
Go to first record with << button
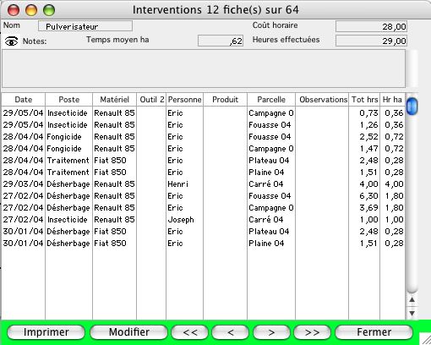point(190,332)
